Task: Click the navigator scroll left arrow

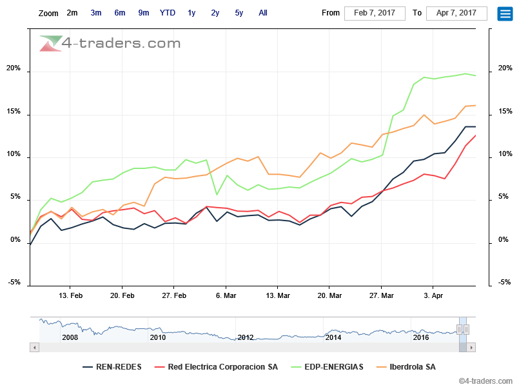Action: tap(34, 347)
